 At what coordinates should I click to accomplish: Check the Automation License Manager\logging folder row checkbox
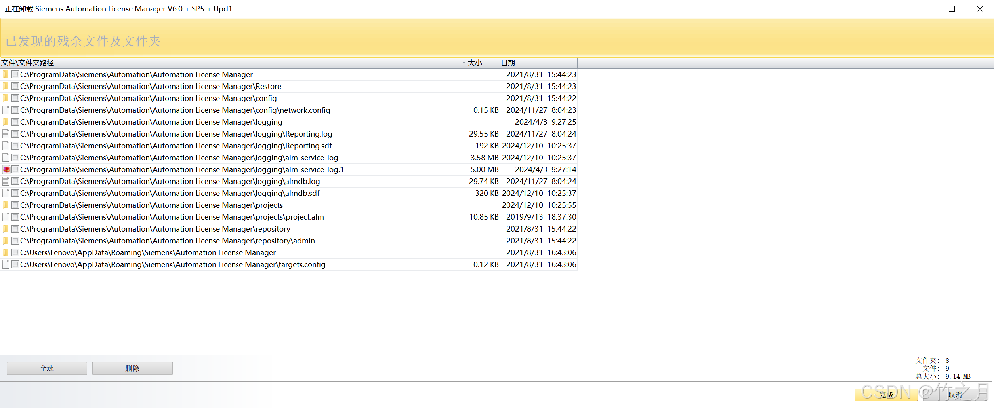(x=15, y=122)
